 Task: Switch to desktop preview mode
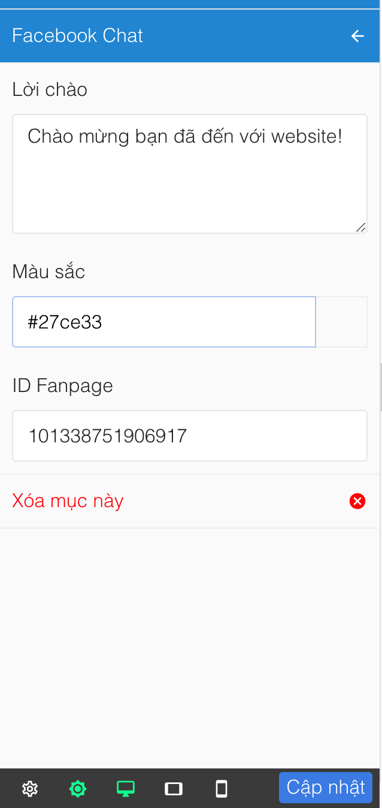point(126,789)
